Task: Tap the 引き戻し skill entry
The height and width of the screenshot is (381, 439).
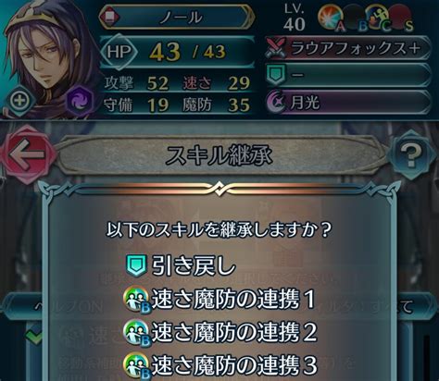Action: (182, 266)
